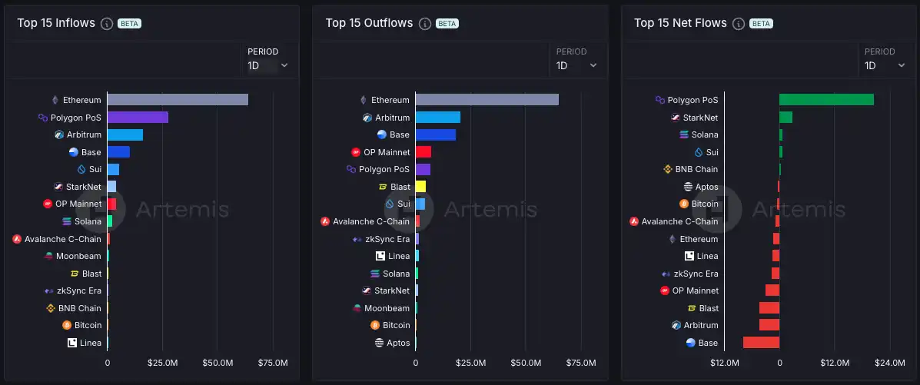The width and height of the screenshot is (920, 385).
Task: Click the Avalanche C-Chain icon in Inflows chart
Action: [17, 239]
